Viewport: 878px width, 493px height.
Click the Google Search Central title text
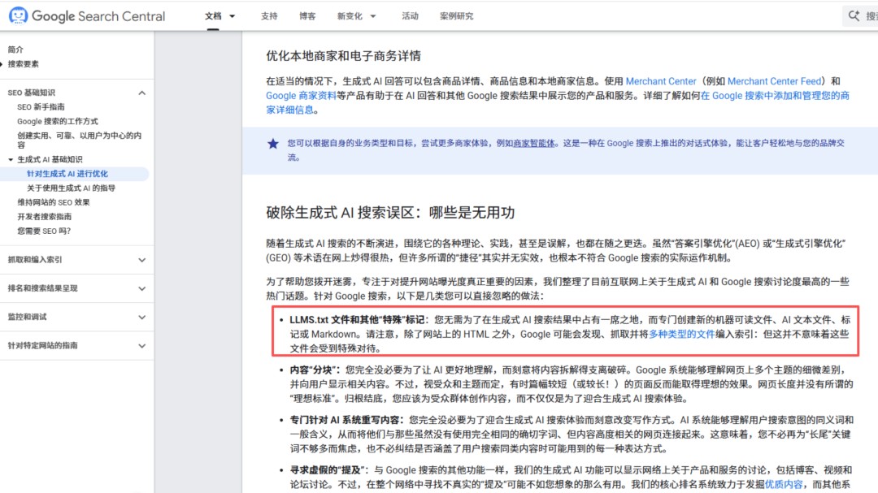[98, 16]
